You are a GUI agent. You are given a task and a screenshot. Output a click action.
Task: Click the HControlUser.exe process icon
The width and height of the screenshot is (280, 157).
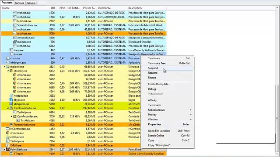tap(8, 129)
